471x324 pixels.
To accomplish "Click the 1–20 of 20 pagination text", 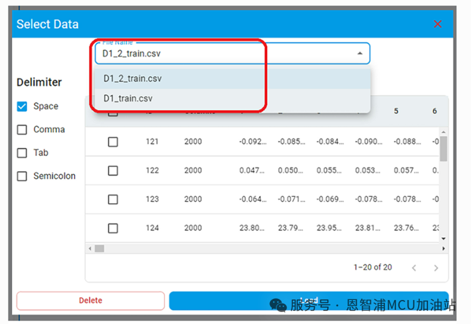I will coord(373,267).
